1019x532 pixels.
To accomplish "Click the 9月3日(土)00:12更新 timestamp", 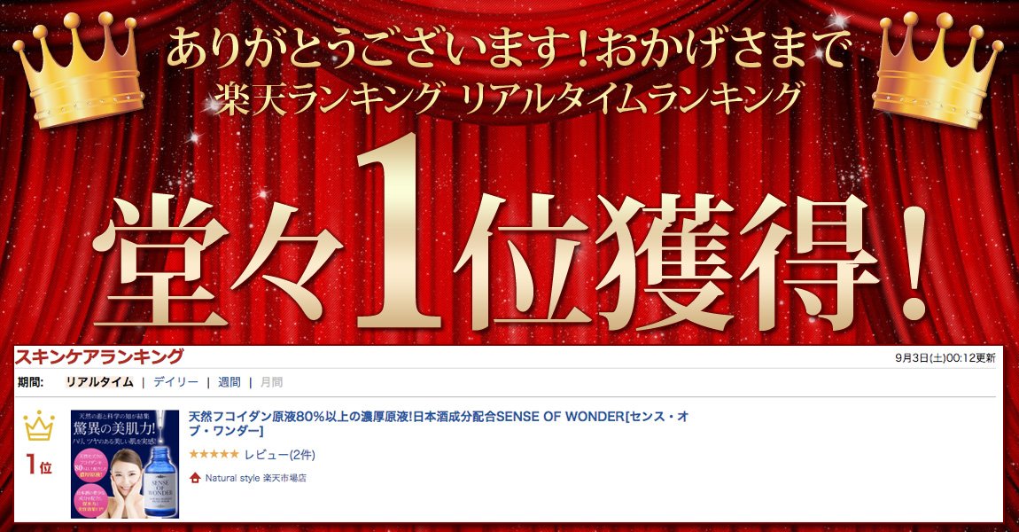I will tap(945, 358).
